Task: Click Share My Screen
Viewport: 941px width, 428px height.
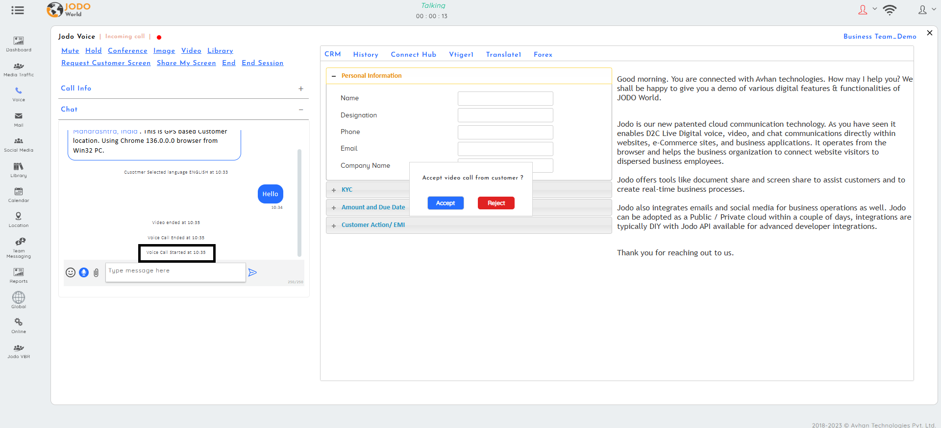Action: click(186, 63)
